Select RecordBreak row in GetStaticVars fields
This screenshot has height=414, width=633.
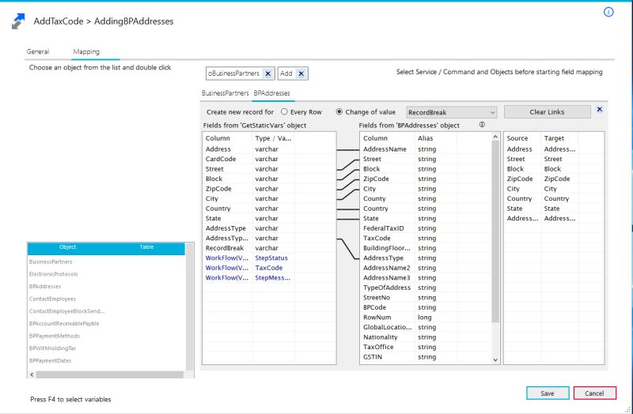pos(269,248)
